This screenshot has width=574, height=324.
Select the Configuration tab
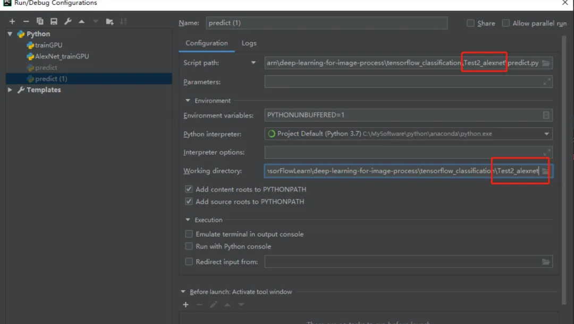tap(207, 43)
